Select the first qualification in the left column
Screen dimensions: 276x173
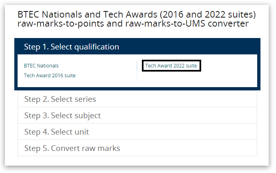click(41, 65)
